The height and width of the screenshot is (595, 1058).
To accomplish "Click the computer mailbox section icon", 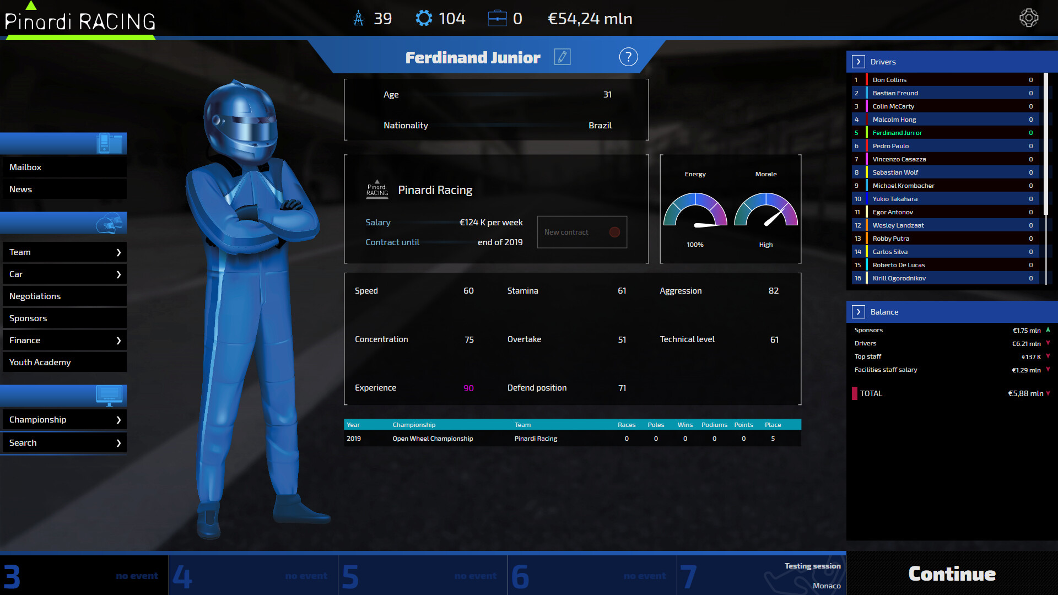I will tap(109, 143).
